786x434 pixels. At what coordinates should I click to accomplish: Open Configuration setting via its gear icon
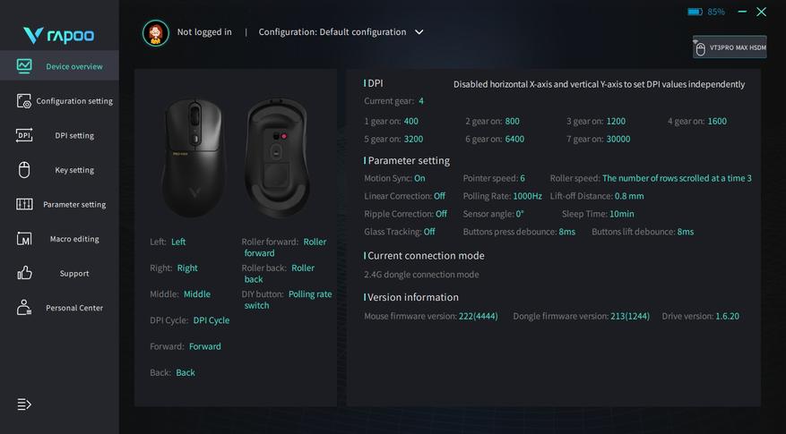coord(24,101)
